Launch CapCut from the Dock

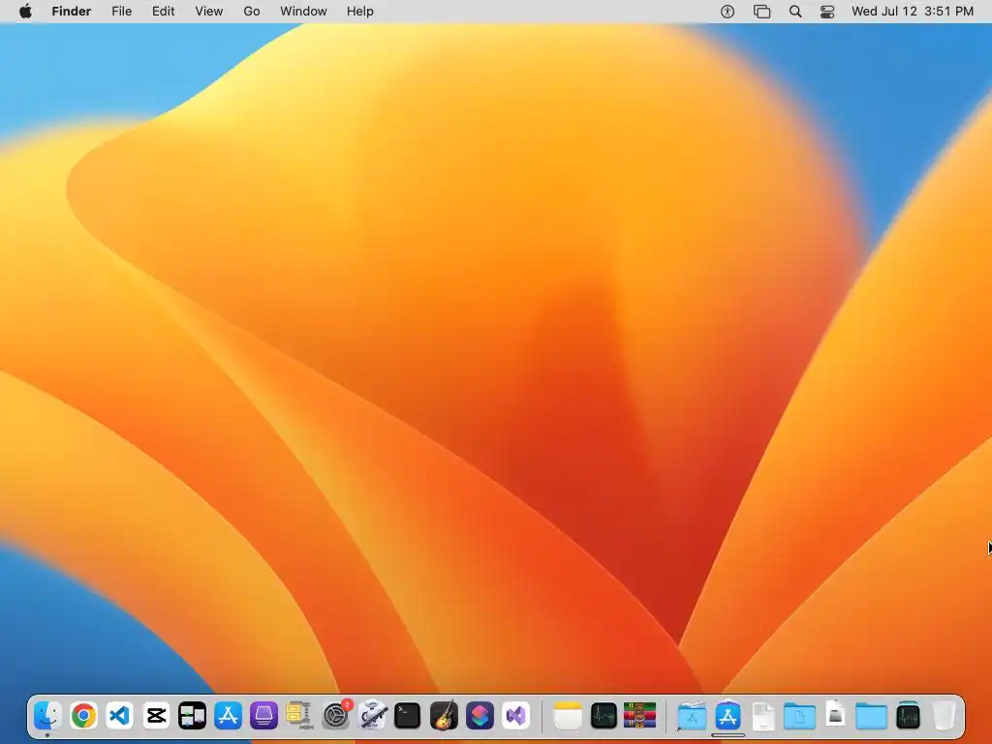click(156, 716)
